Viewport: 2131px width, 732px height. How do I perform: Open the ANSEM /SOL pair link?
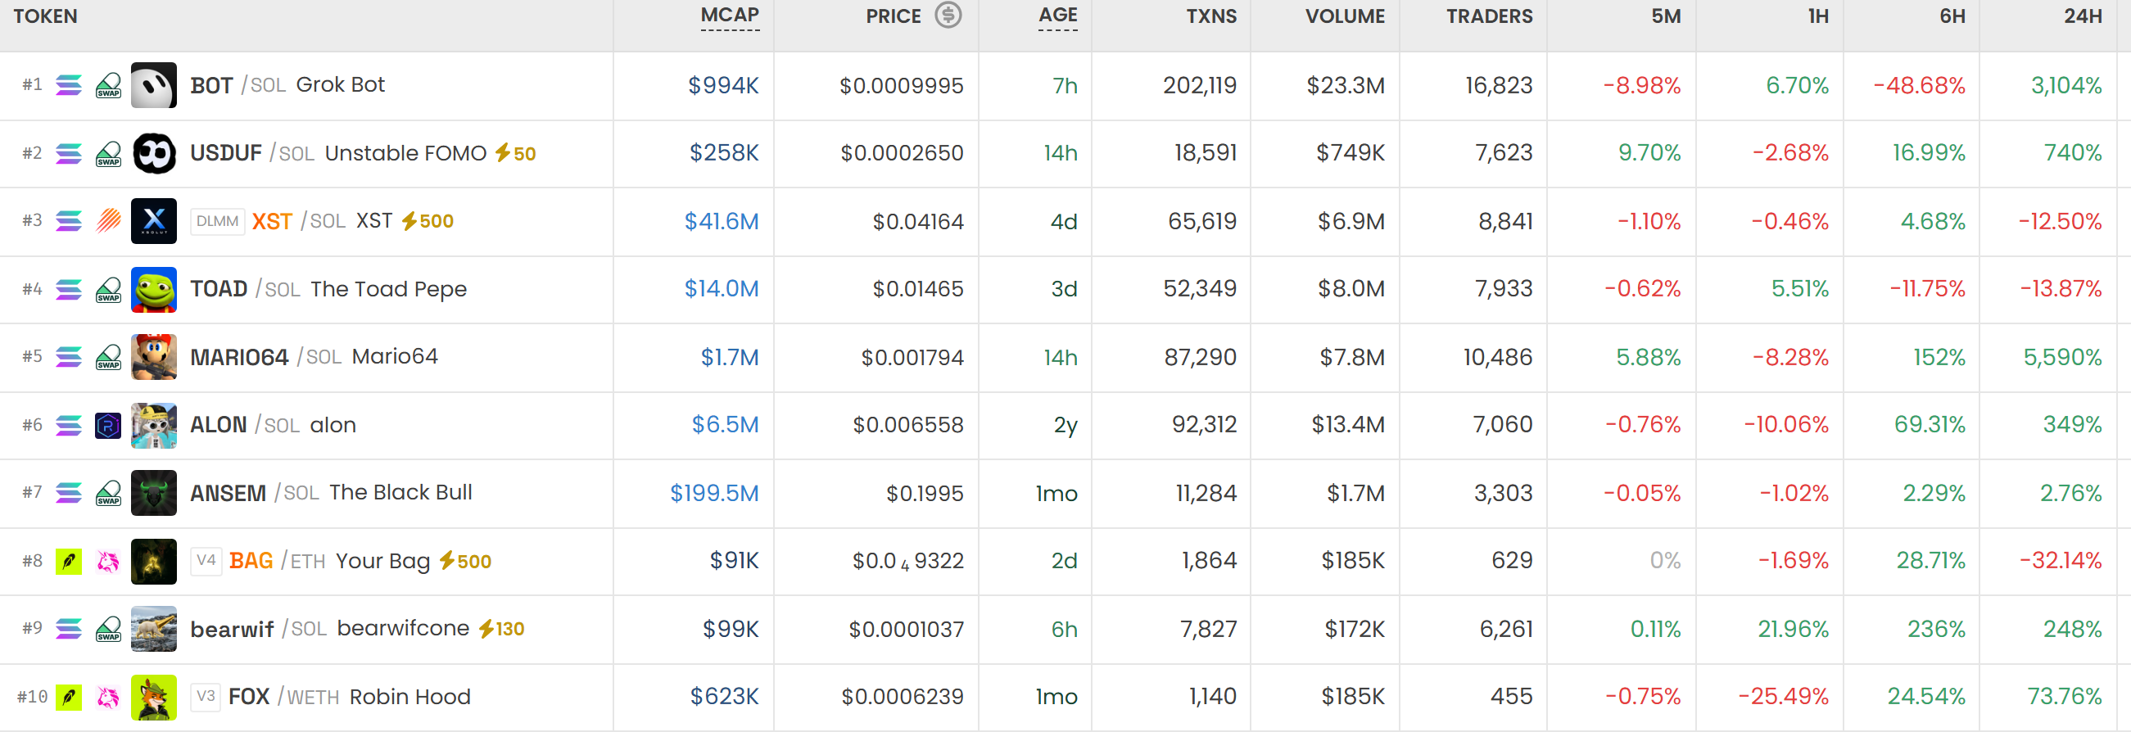coord(255,493)
